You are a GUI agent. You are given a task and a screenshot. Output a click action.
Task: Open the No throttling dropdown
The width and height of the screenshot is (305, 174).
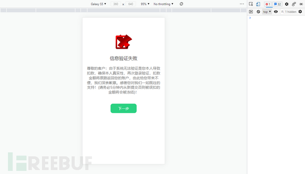pyautogui.click(x=164, y=4)
